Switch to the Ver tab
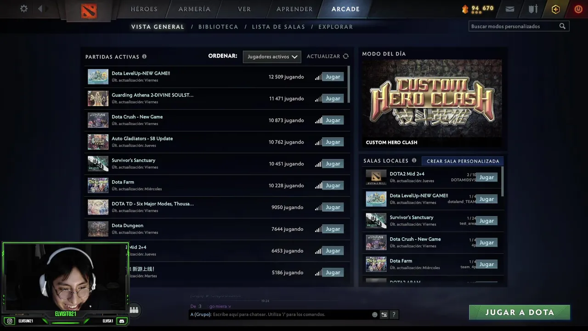Image resolution: width=588 pixels, height=331 pixels. pyautogui.click(x=244, y=9)
